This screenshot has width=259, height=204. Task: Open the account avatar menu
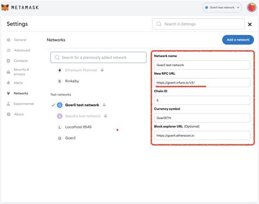point(251,8)
